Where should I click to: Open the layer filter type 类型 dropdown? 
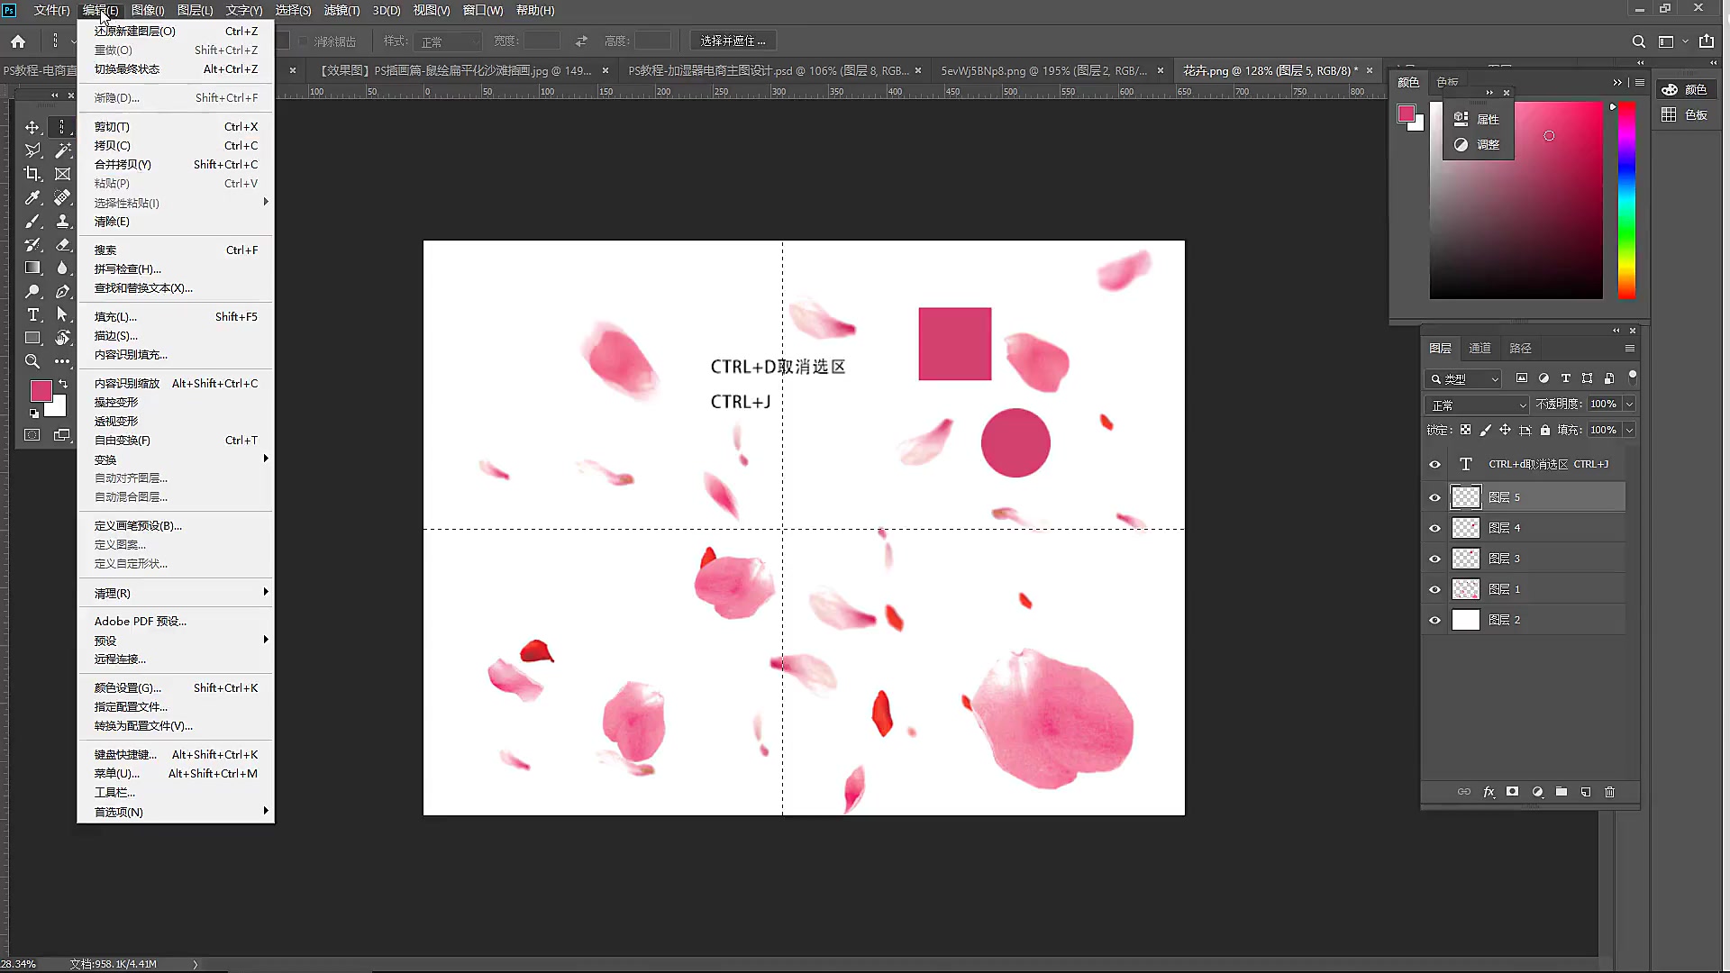click(1463, 378)
